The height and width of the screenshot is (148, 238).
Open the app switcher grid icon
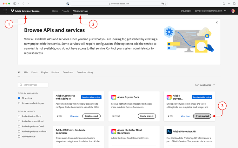coord(5,11)
